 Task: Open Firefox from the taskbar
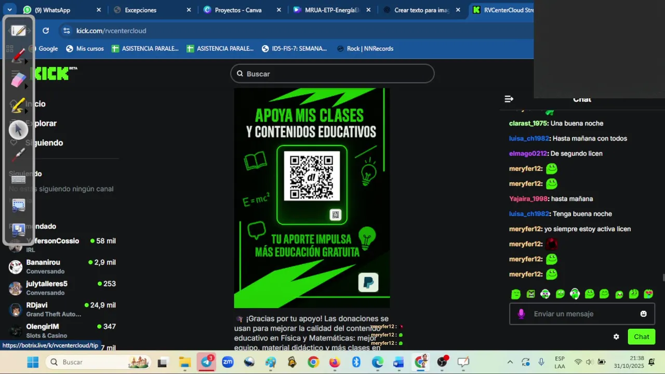(335, 362)
